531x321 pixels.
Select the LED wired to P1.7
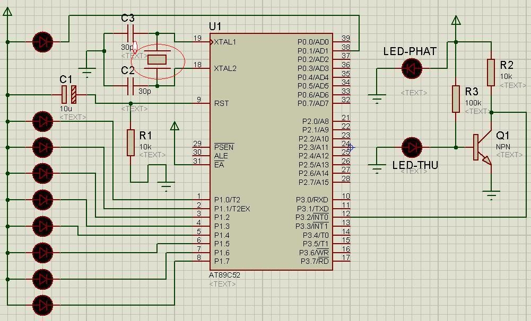[x=42, y=306]
